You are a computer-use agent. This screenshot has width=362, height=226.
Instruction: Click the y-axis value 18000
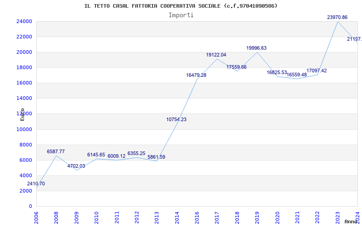[24, 67]
